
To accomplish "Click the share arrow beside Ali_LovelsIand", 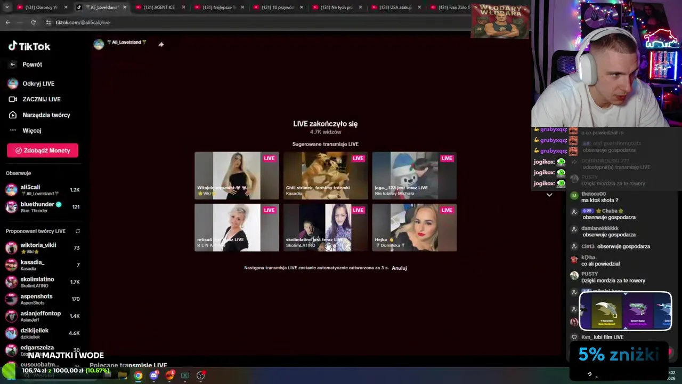I will tap(161, 44).
